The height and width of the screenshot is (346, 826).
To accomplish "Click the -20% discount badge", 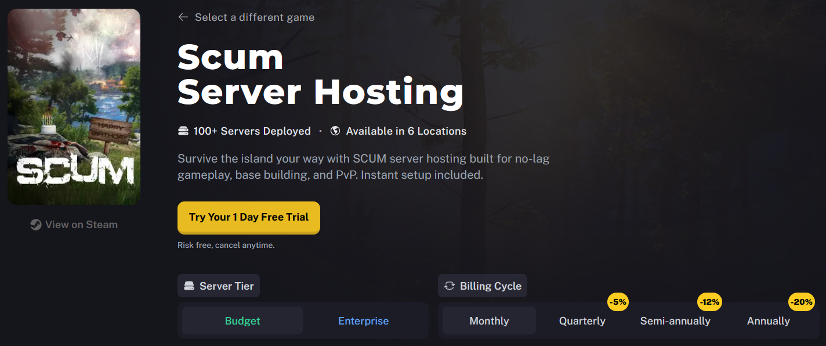I will point(802,302).
